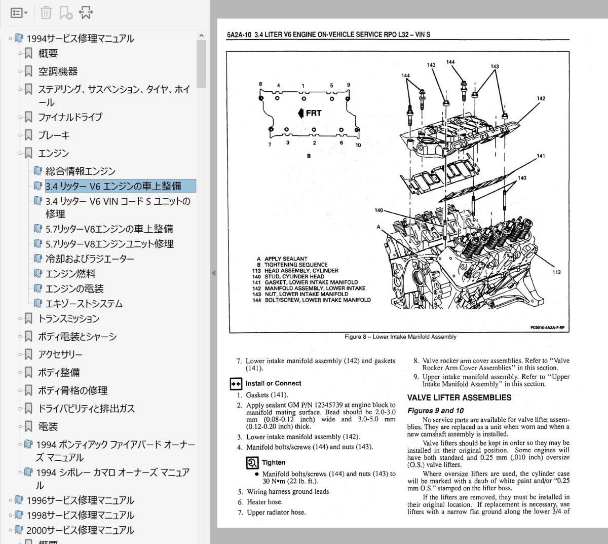The width and height of the screenshot is (608, 544).
Task: Expand the 概要 bookmark under 1994
Action: (21, 53)
